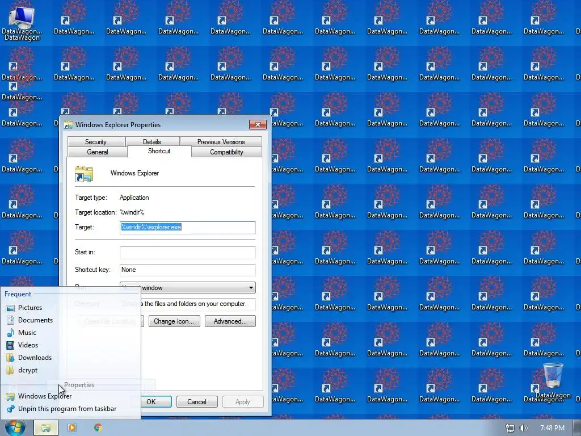Click the Comment field about files and folders
Screen dimensions: 581x436
(x=187, y=304)
